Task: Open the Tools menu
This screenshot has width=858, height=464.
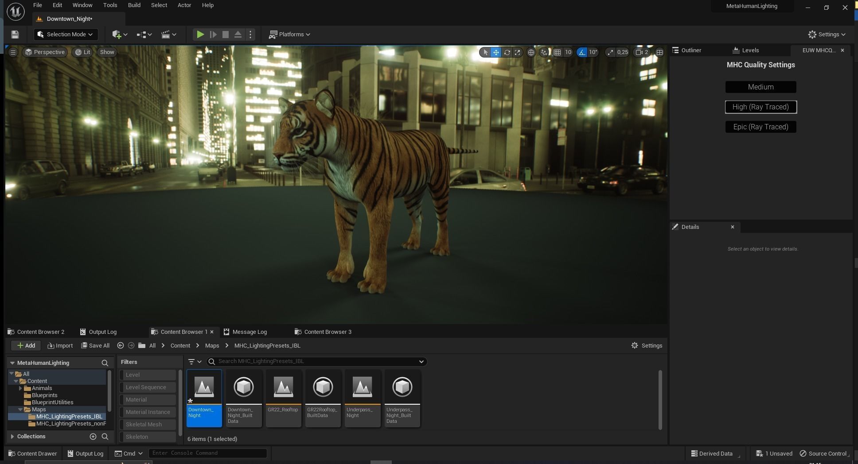Action: tap(110, 5)
